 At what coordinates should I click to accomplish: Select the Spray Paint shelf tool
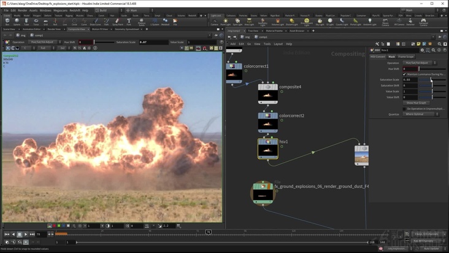[117, 21]
